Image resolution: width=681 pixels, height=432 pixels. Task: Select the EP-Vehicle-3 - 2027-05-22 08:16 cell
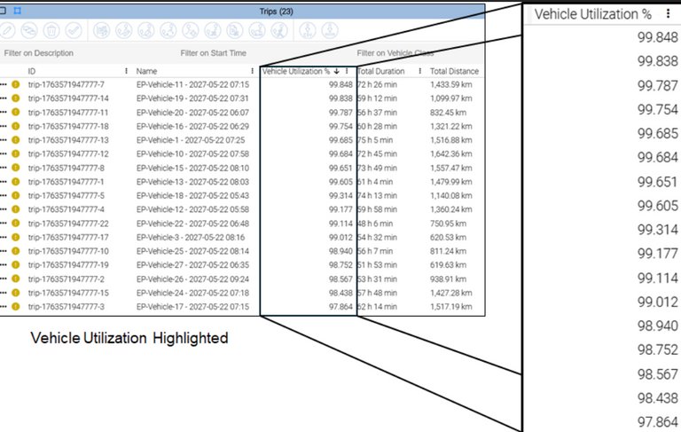click(191, 237)
